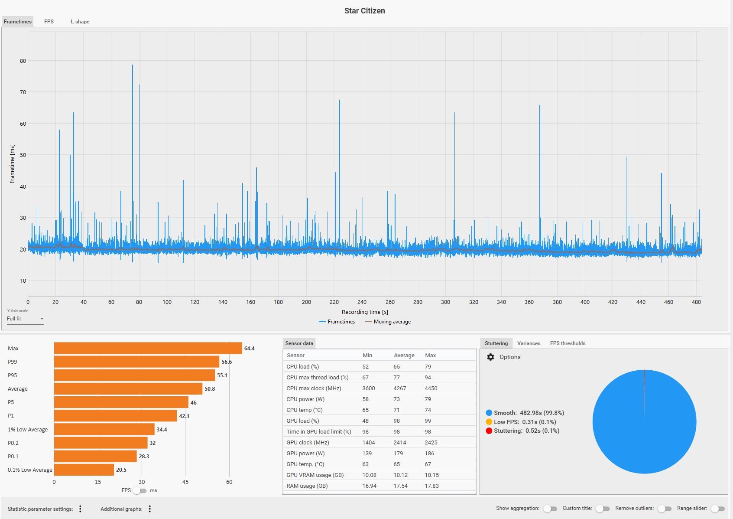This screenshot has height=519, width=733.
Task: Click the blue Smooth legend dot
Action: pyautogui.click(x=489, y=413)
